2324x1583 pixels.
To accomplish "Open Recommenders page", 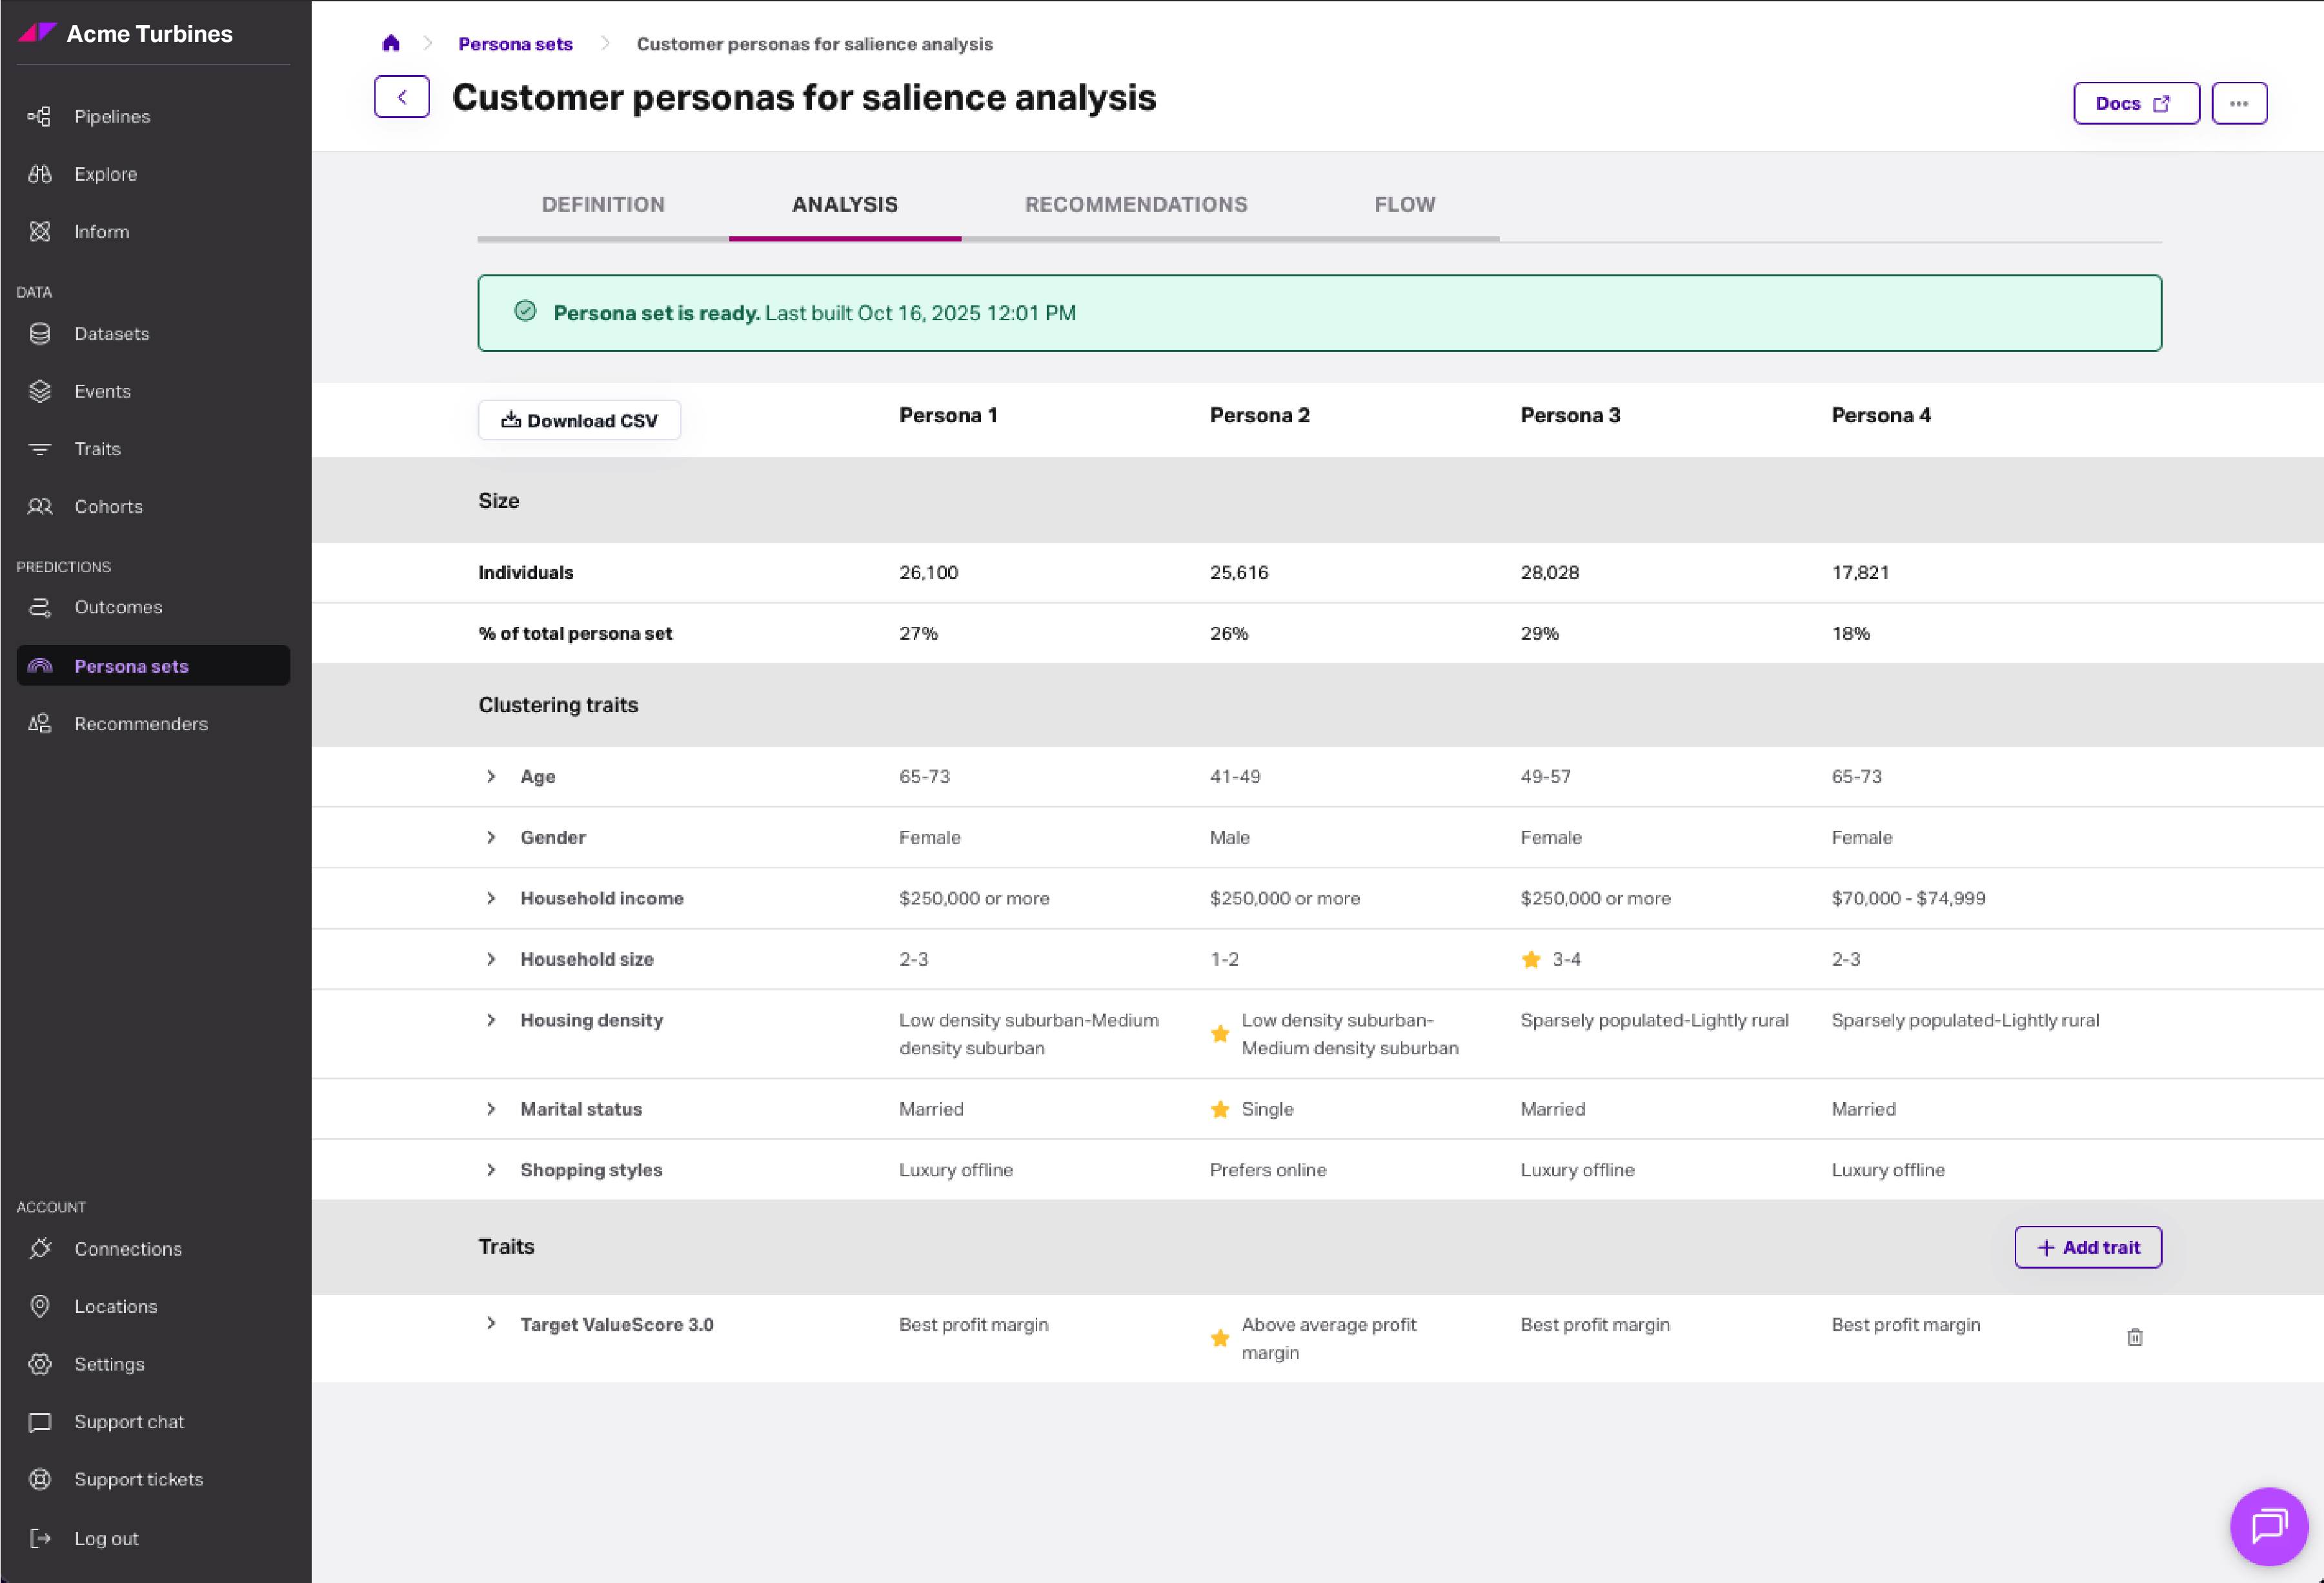I will (x=140, y=724).
